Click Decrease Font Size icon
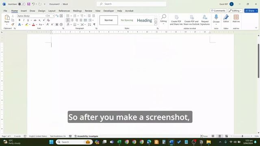 (x=52, y=24)
